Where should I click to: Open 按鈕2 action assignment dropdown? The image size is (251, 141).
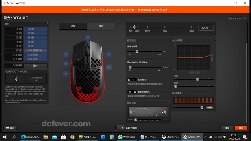tap(35, 33)
